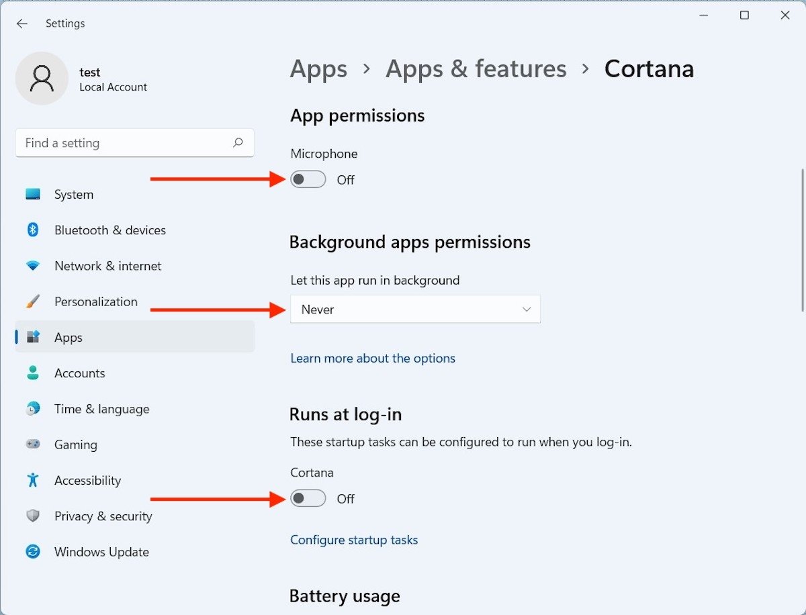Image resolution: width=806 pixels, height=615 pixels.
Task: Click the 'Find a setting' search box
Action: (134, 143)
